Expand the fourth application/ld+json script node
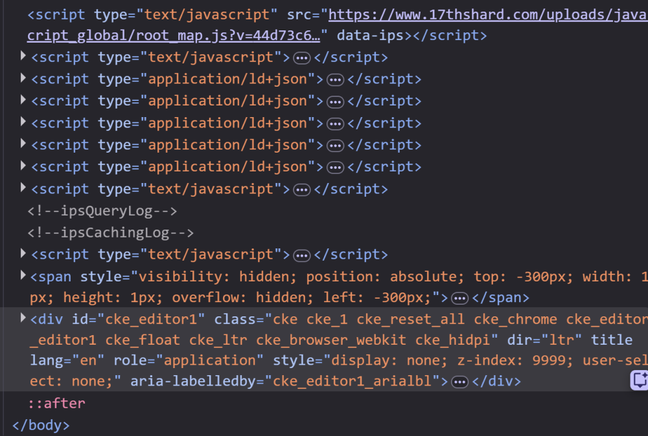648x436 pixels. click(23, 144)
